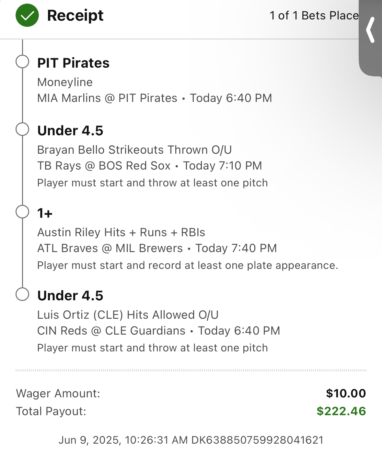The image size is (382, 465).
Task: Click the Moneyline bet type label
Action: tap(65, 82)
